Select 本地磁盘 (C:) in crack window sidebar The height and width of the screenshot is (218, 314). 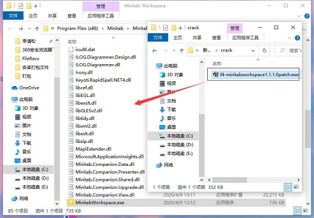pyautogui.click(x=173, y=136)
